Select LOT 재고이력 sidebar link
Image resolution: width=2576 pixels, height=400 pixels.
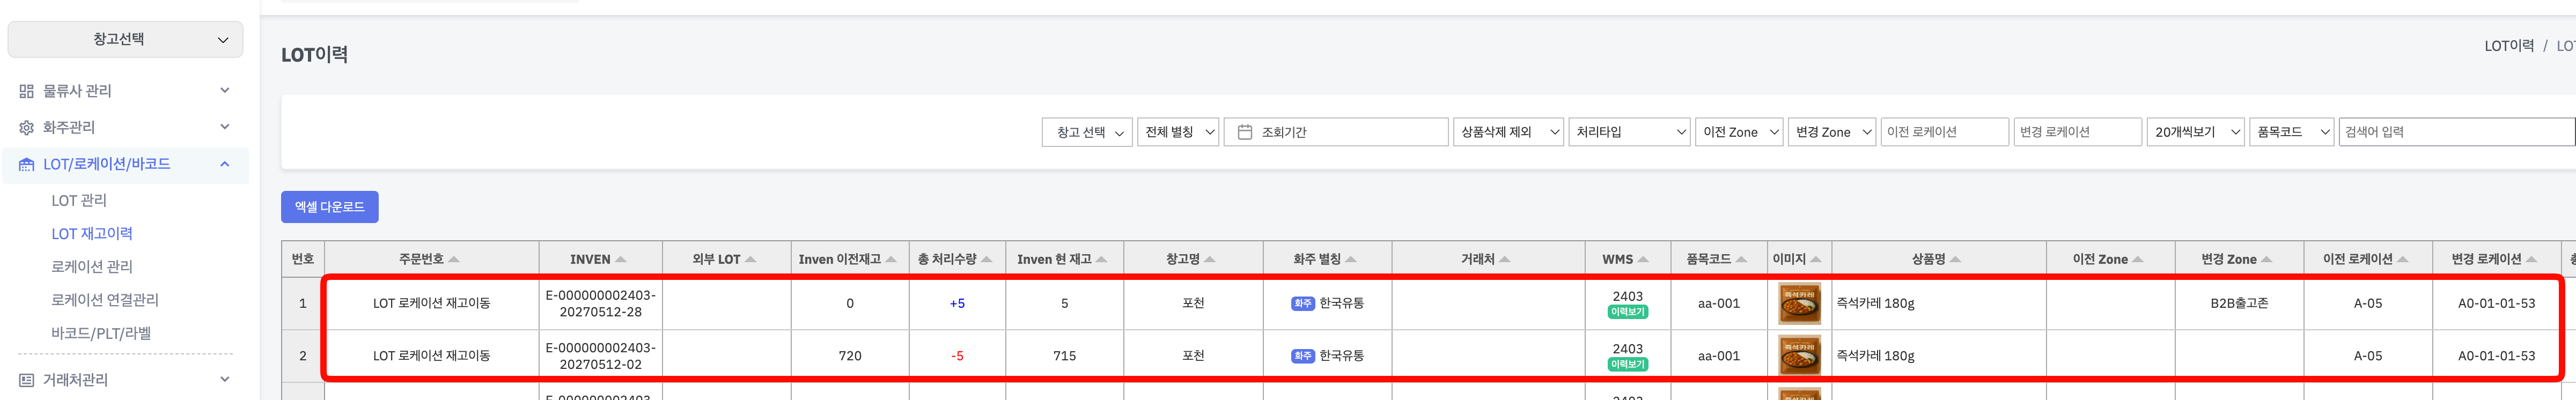point(92,234)
